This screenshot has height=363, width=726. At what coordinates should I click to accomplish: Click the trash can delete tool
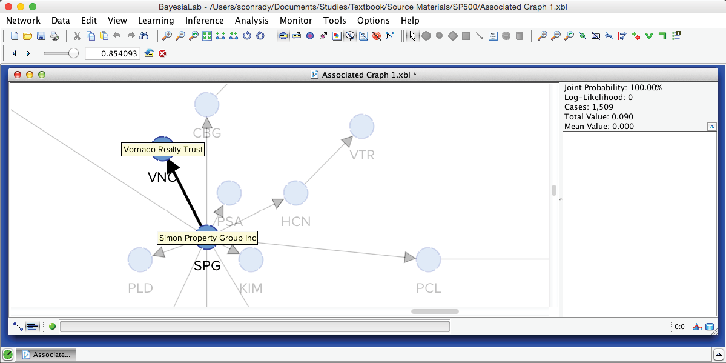520,36
